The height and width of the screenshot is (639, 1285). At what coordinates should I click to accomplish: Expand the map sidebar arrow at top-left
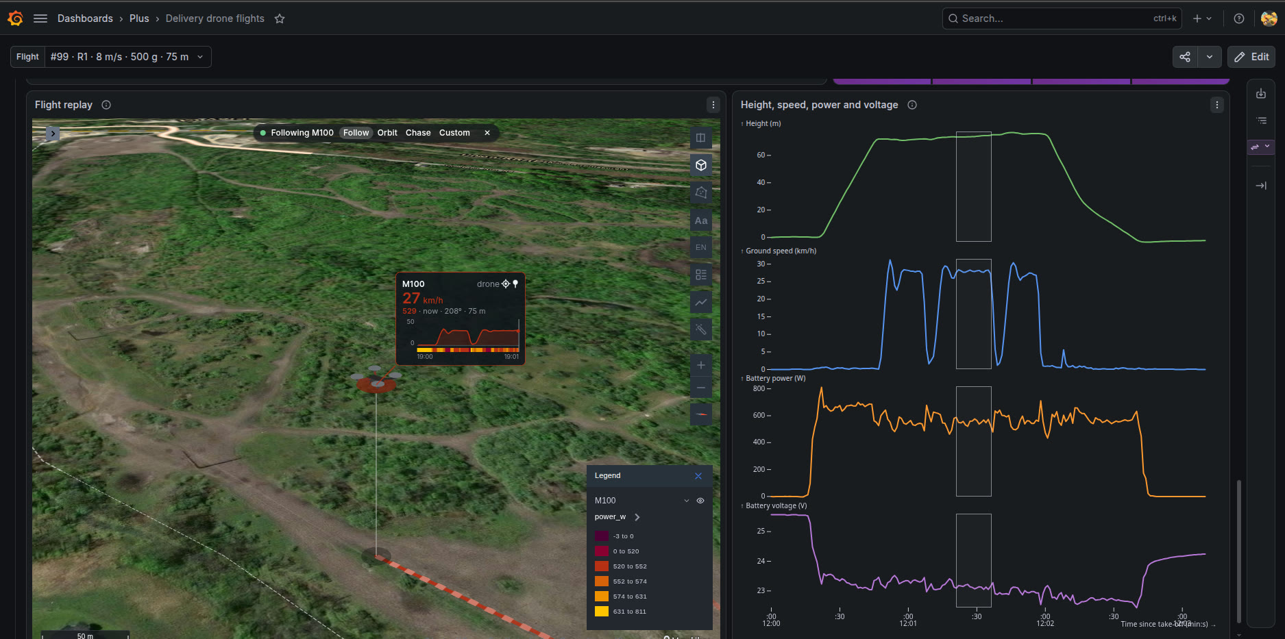click(53, 134)
